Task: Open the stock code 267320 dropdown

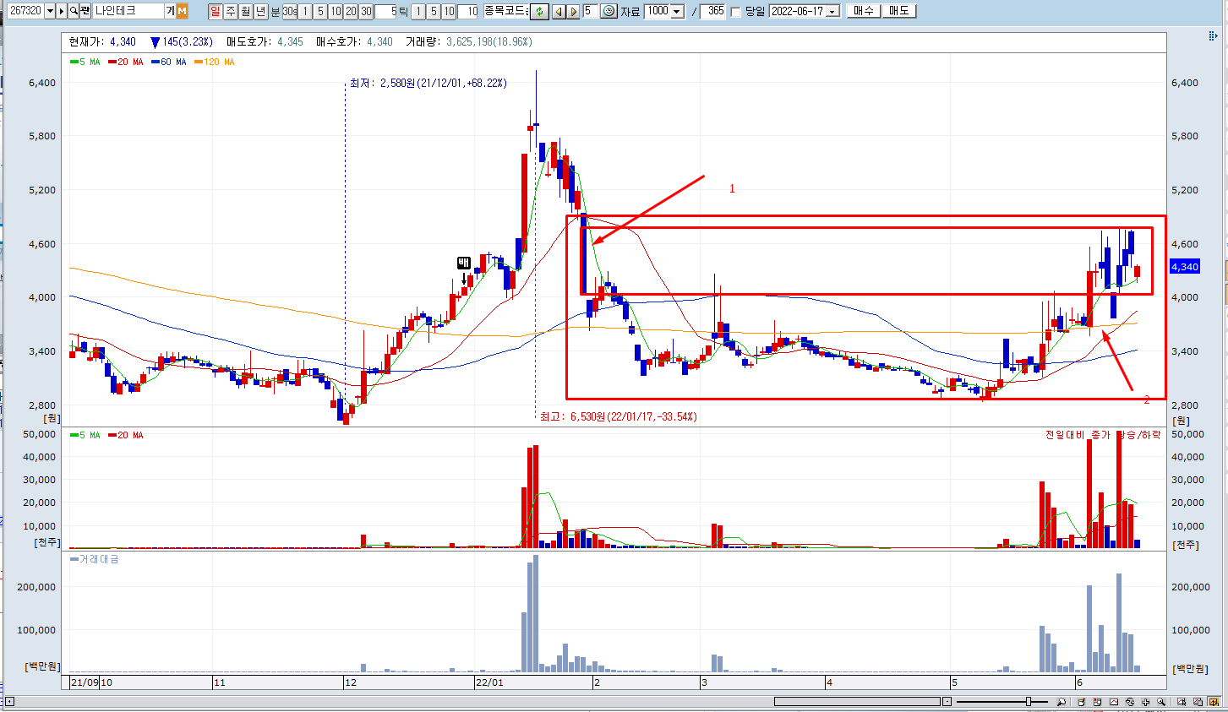Action: pyautogui.click(x=50, y=11)
